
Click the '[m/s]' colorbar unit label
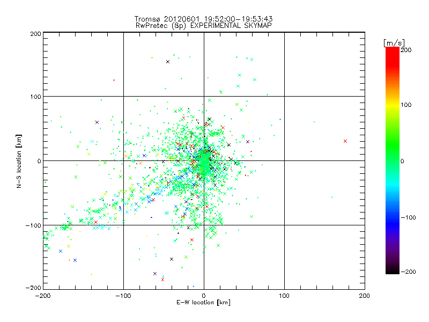pyautogui.click(x=394, y=43)
